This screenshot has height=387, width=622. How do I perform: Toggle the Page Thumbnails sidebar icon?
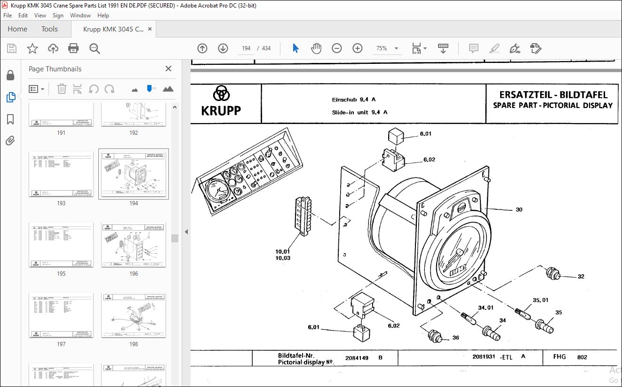click(x=10, y=97)
